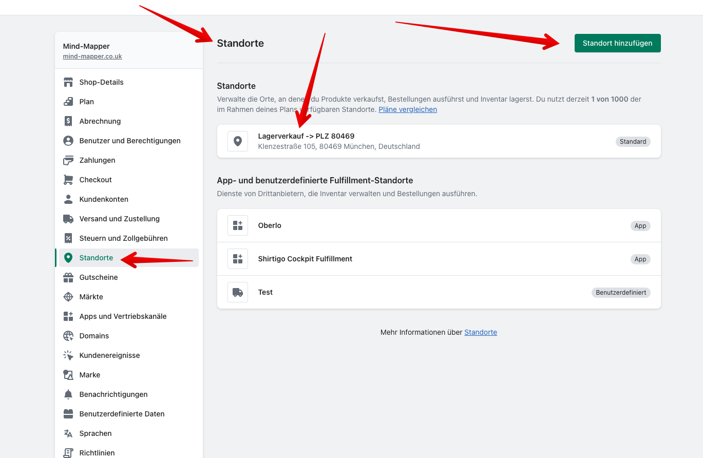Follow the Pläne vergleichen link
The width and height of the screenshot is (703, 458).
tap(408, 109)
